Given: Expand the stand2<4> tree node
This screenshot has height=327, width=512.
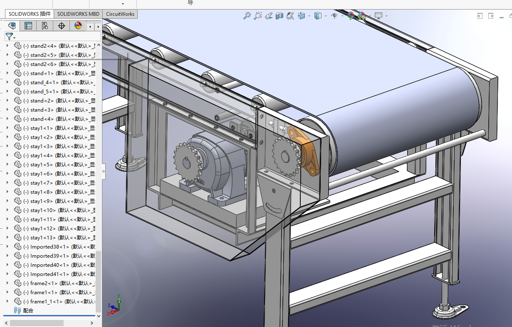Looking at the screenshot, I should coord(7,46).
